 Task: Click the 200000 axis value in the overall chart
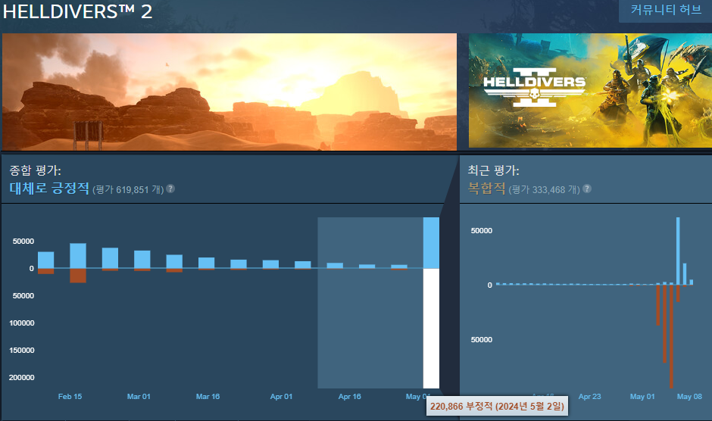[x=21, y=377]
